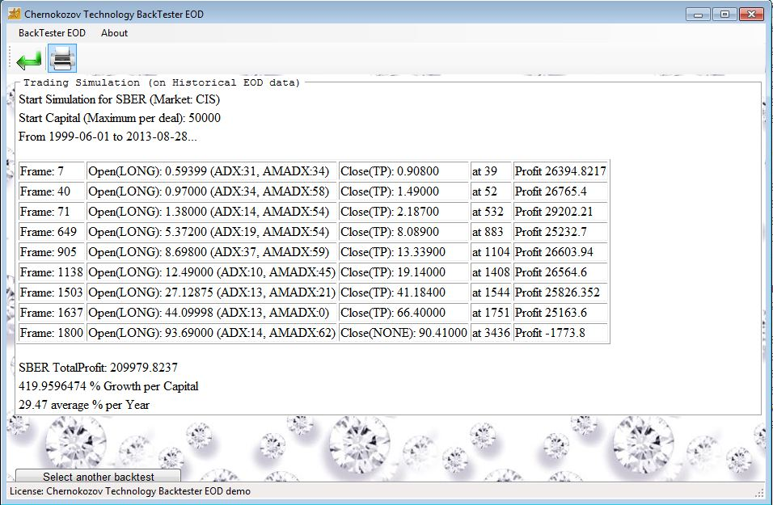Screen dimensions: 773x505
Task: Click 'Profit 26603.94' cell
Action: 560,252
